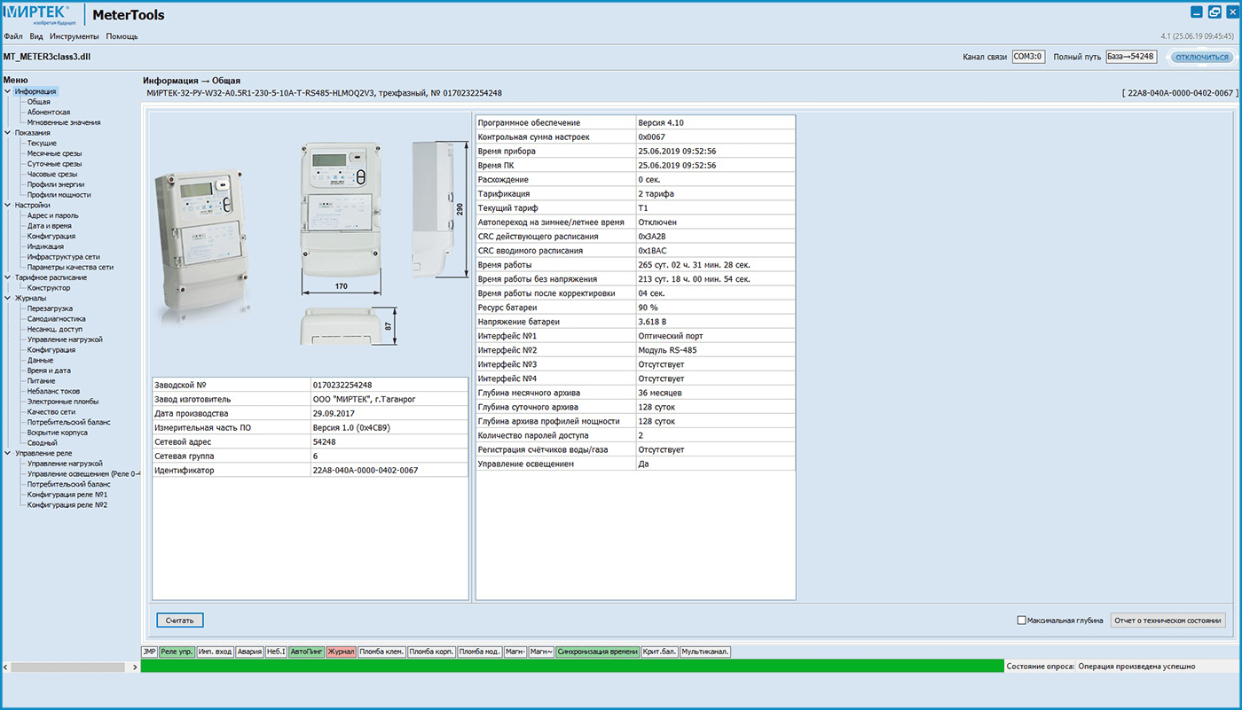Click the Пломба клем. indicator
Screen dimensions: 1242x710
[x=381, y=651]
